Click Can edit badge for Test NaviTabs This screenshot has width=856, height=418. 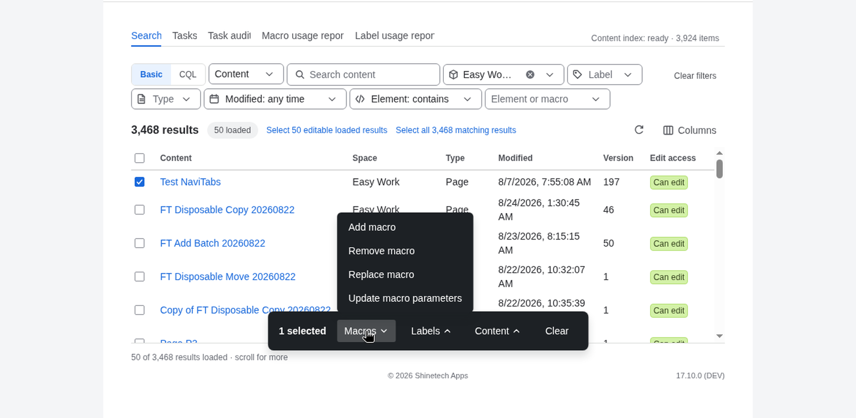[669, 183]
